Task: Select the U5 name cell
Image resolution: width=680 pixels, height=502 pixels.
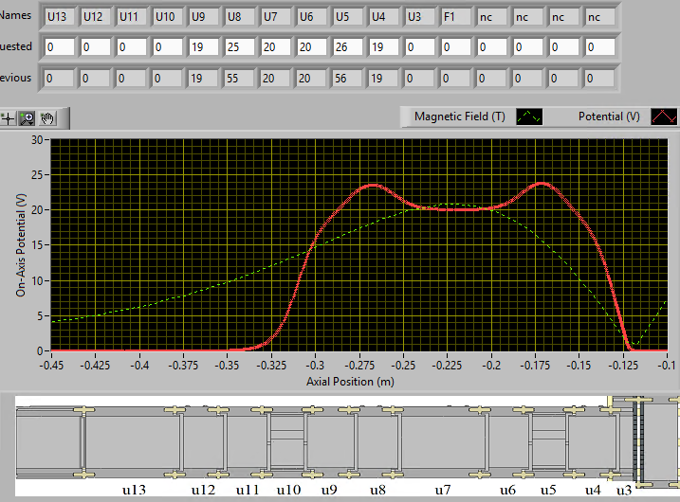Action: (347, 16)
